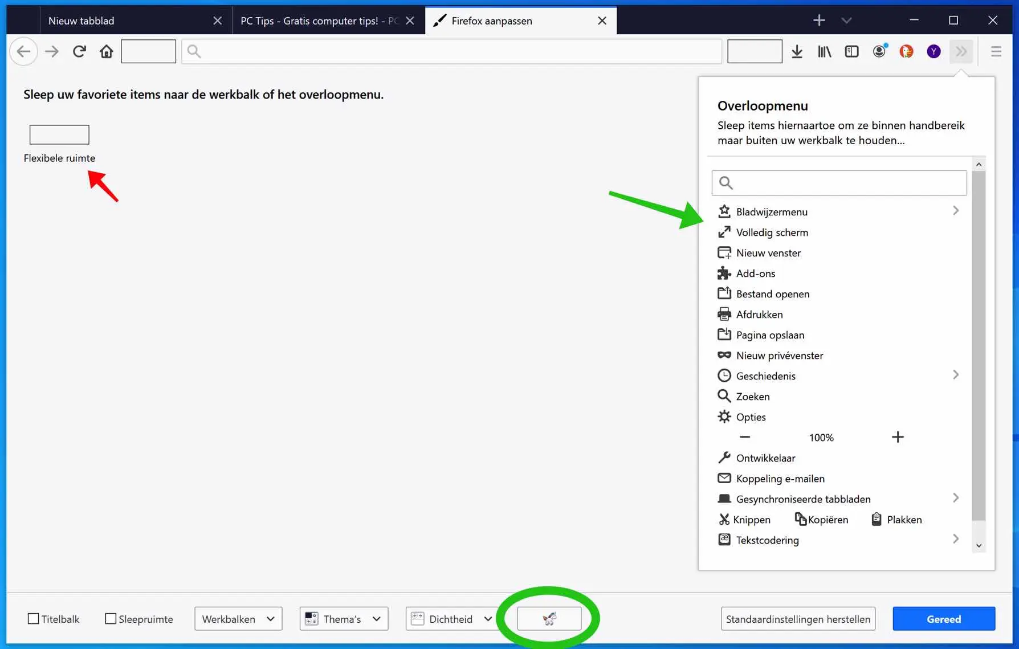This screenshot has width=1019, height=649.
Task: Select Pagina opslaan item
Action: [839, 334]
